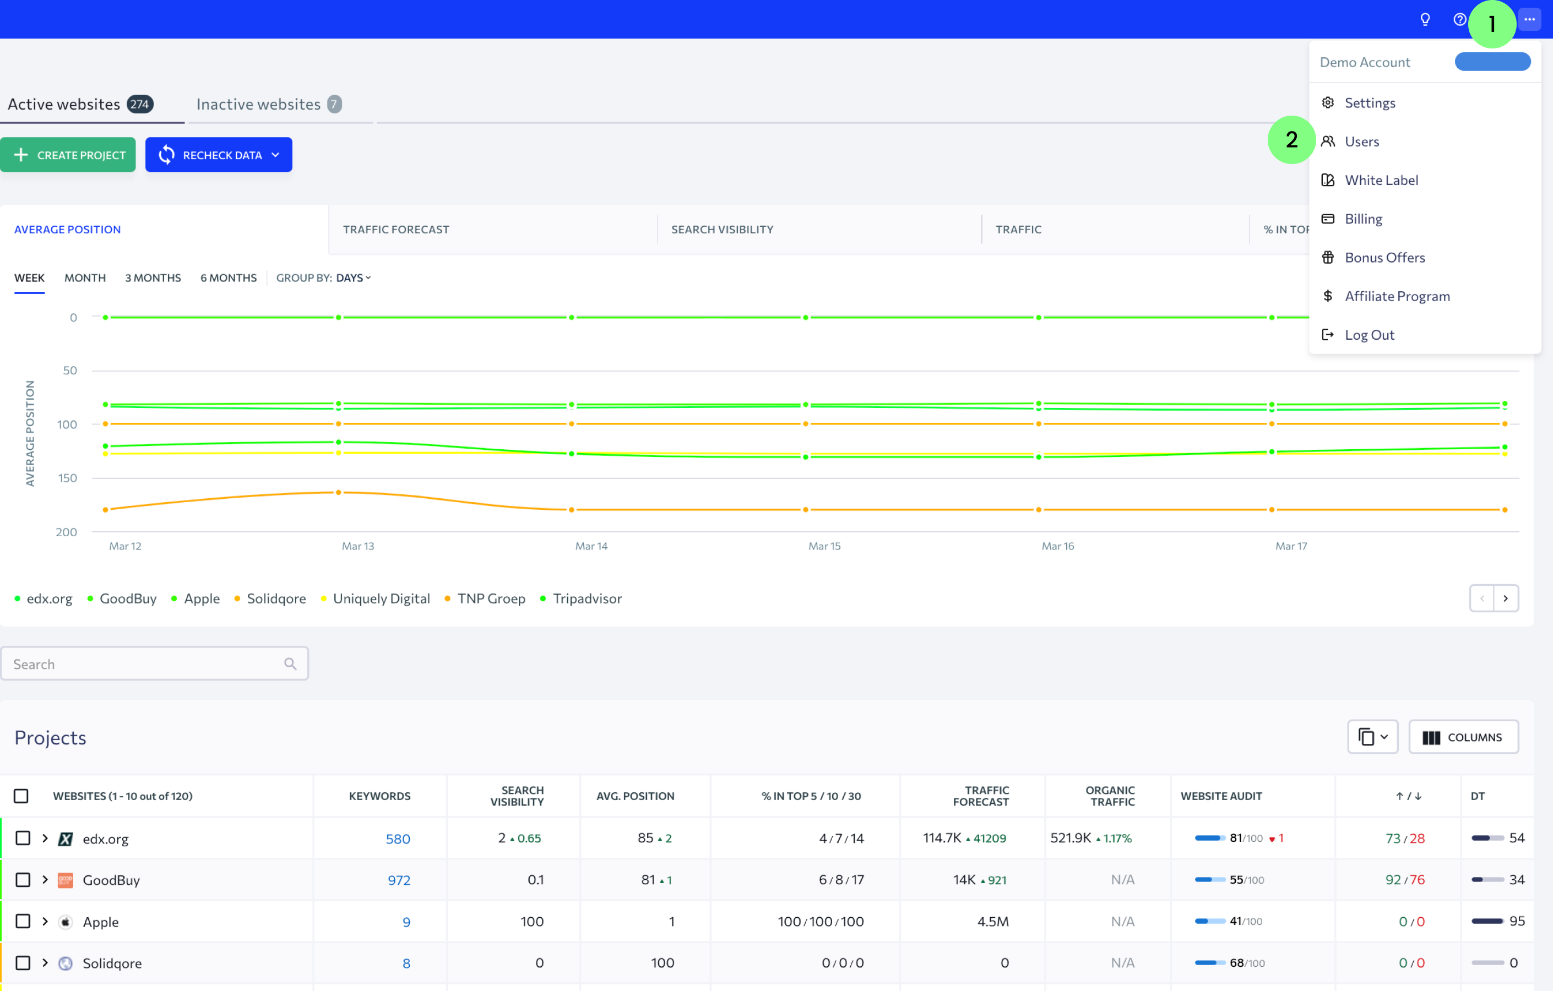Sort by Traffic Forecast column header

point(980,796)
